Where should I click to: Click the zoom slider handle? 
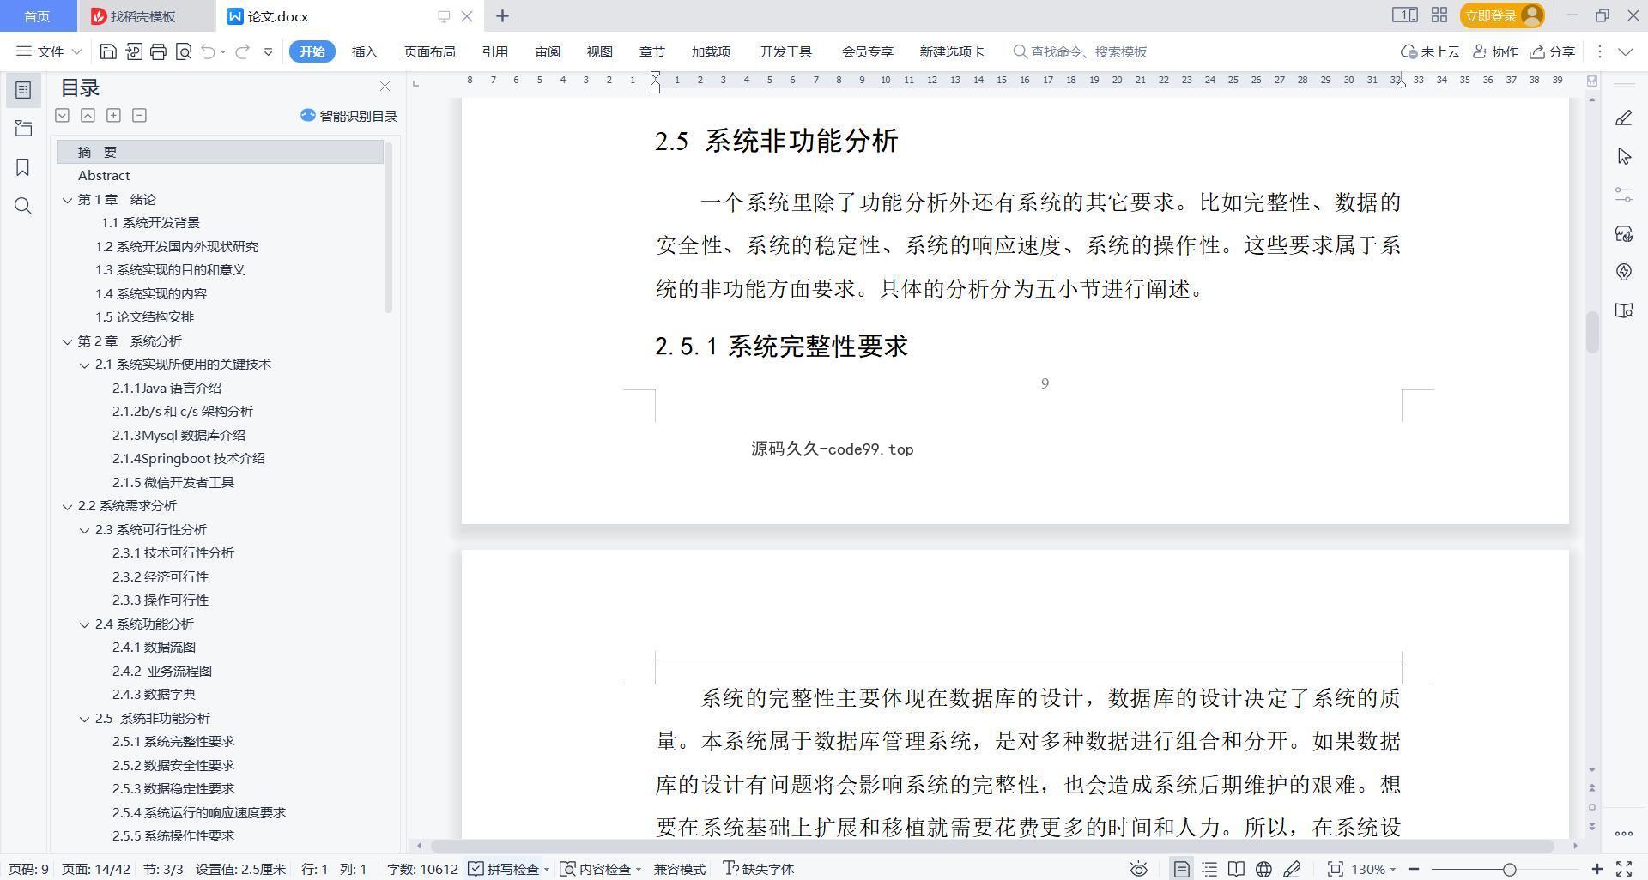tap(1509, 869)
